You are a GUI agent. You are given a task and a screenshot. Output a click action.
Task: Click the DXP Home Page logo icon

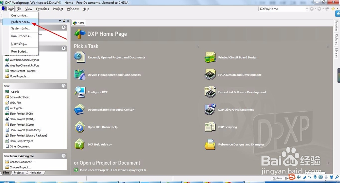point(80,34)
